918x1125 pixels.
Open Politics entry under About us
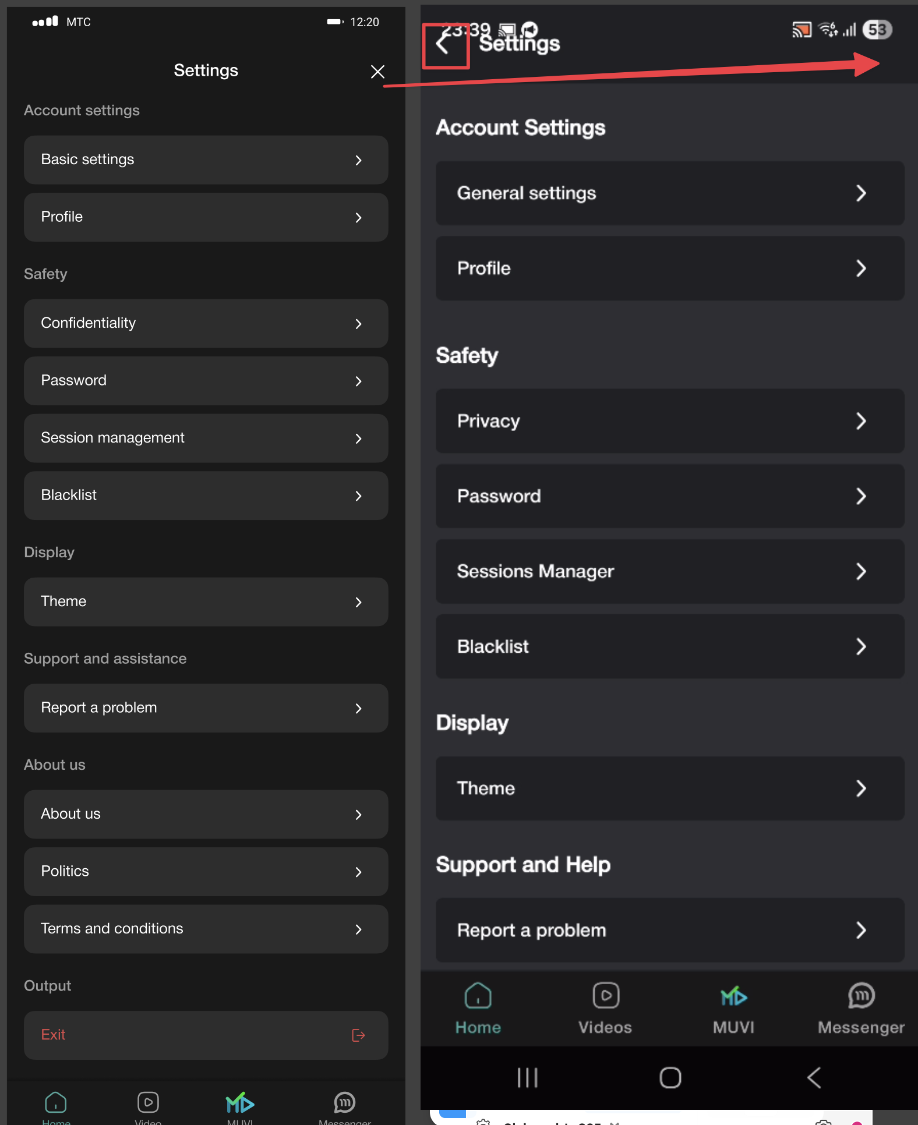point(206,872)
